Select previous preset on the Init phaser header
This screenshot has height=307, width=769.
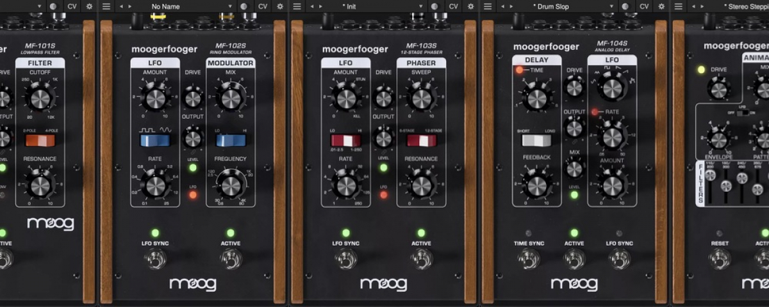click(313, 6)
